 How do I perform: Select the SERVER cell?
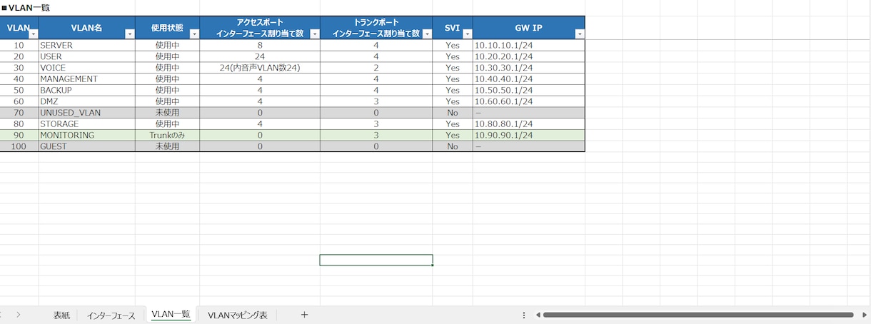pos(86,45)
